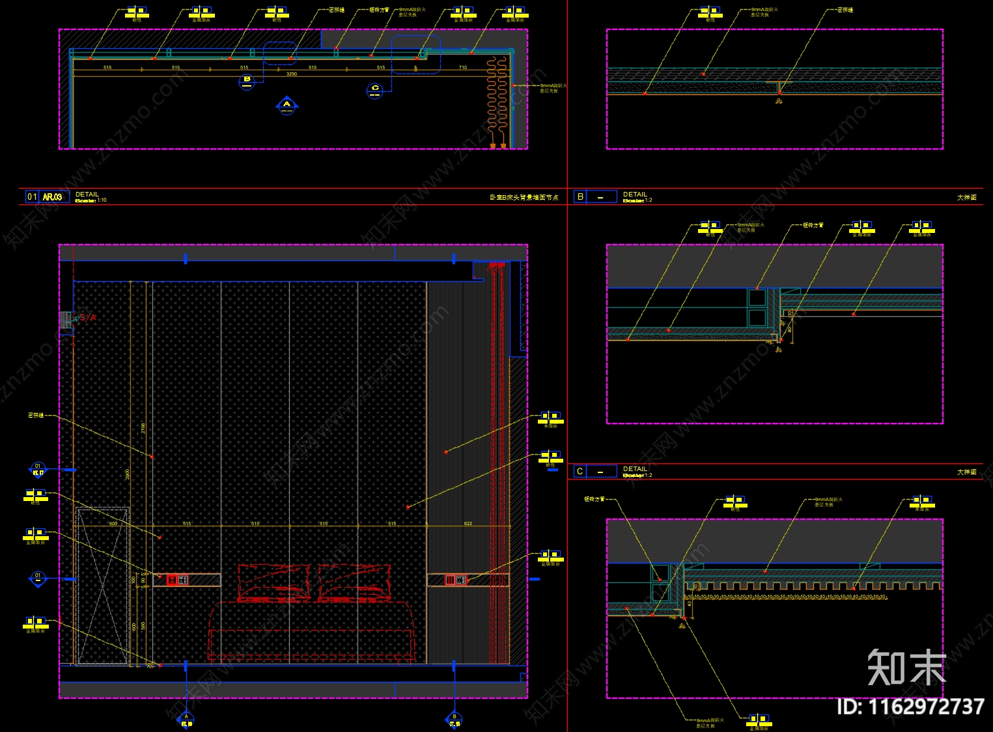Click the red 5/4 annotation text
993x732 pixels.
point(87,318)
